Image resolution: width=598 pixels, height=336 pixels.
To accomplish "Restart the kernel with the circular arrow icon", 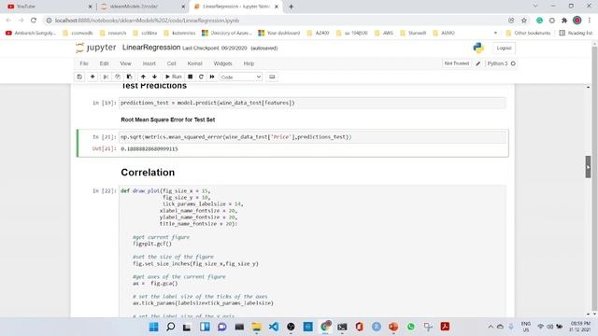I will pos(201,77).
